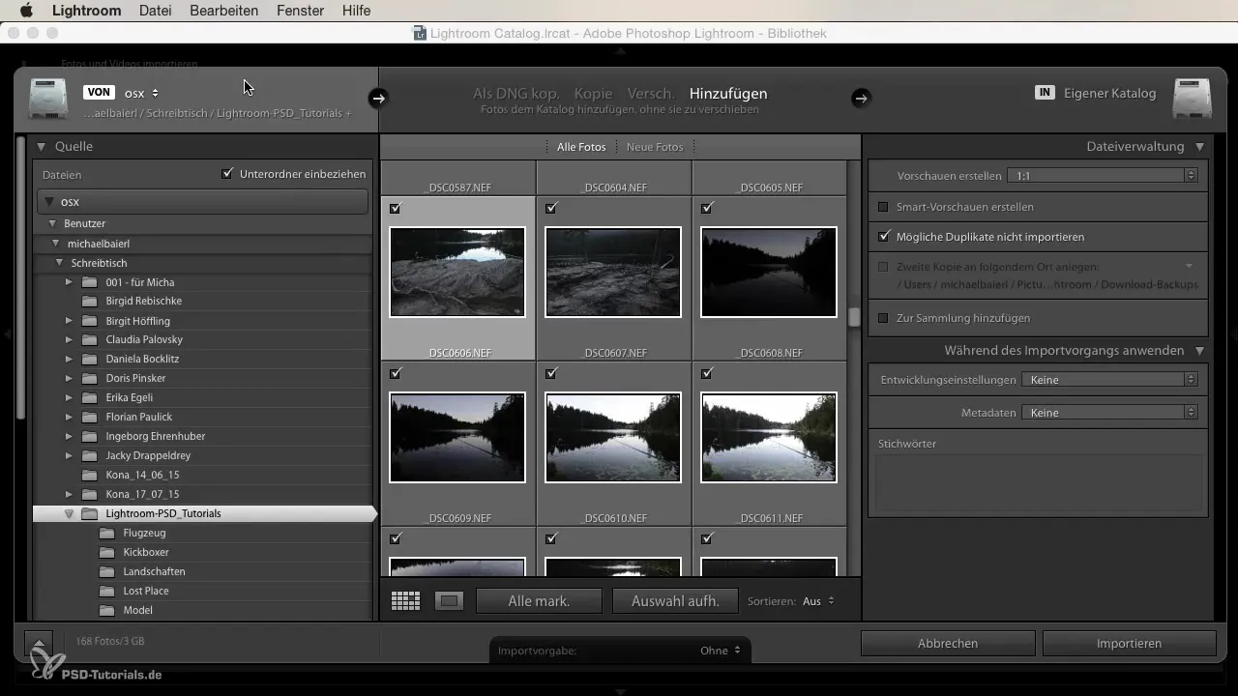Switch to Neue Fotos tab
This screenshot has height=696, width=1238.
click(x=655, y=147)
